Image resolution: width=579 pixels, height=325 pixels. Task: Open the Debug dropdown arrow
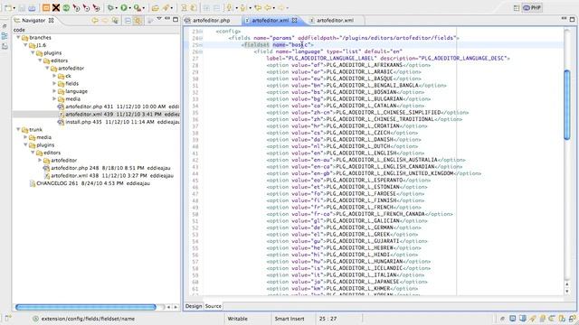point(117,8)
